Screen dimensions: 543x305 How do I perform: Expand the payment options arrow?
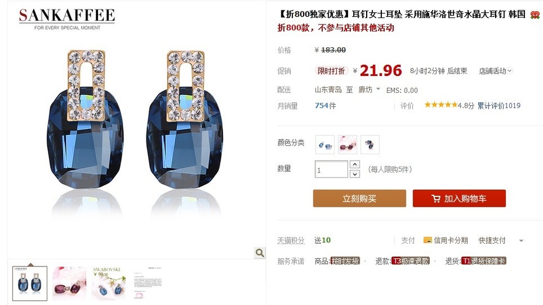[x=521, y=241]
